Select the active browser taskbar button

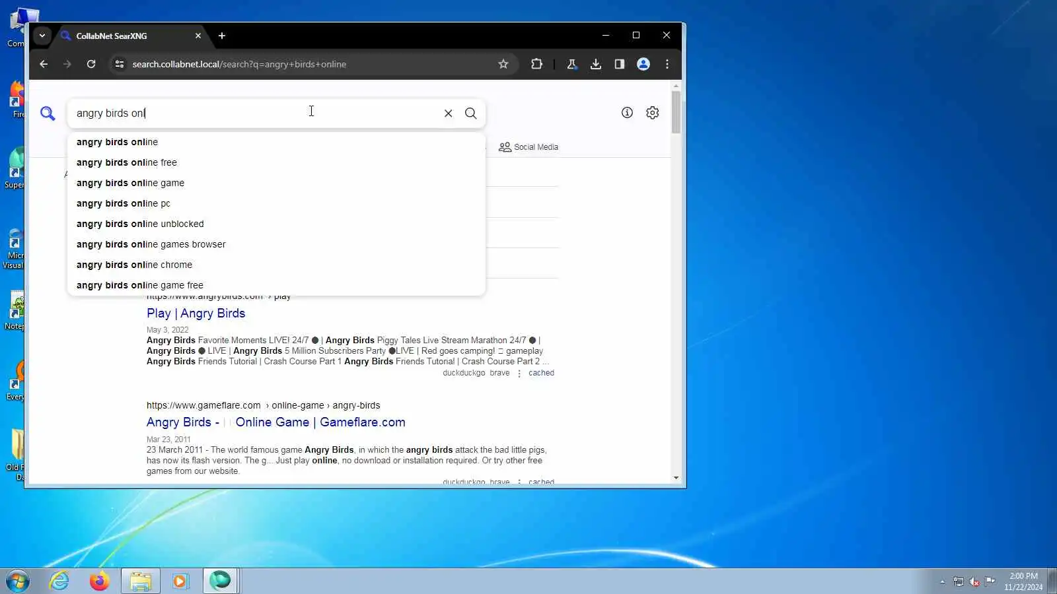click(x=220, y=581)
